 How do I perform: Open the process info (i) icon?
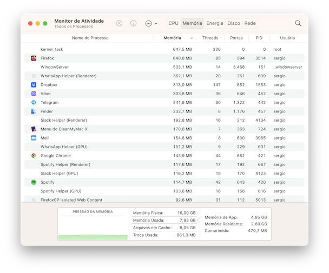click(x=133, y=23)
